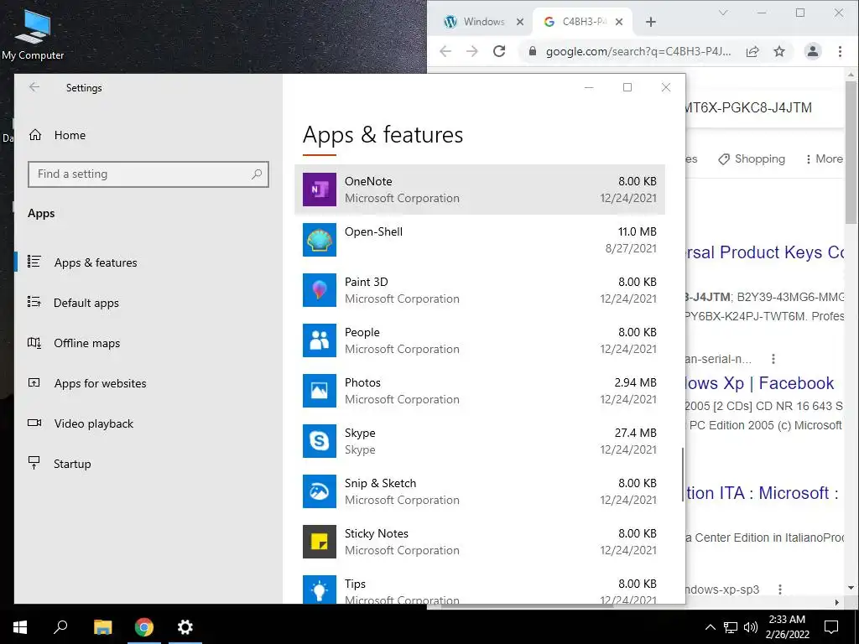The width and height of the screenshot is (859, 644).
Task: Click the search magnifier in Find a setting
Action: [257, 174]
